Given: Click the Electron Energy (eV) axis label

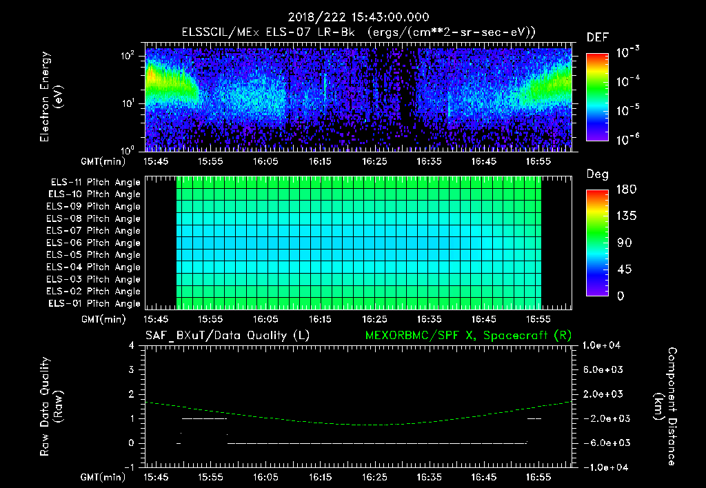Looking at the screenshot, I should 51,96.
